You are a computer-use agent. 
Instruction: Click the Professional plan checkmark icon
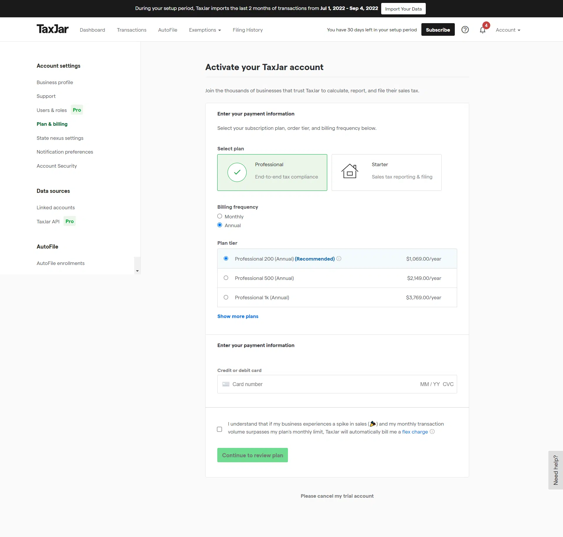(x=237, y=172)
